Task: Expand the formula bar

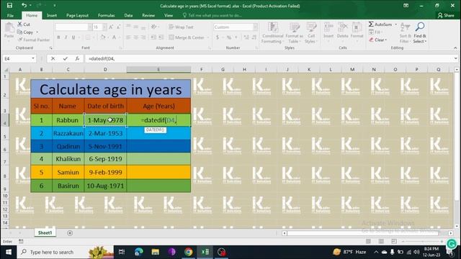Action: (456, 58)
